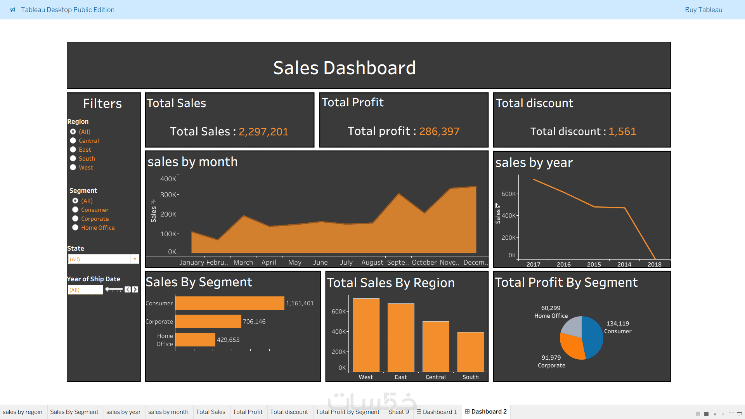This screenshot has width=745, height=419.
Task: Click the show tabs square icon
Action: [706, 414]
